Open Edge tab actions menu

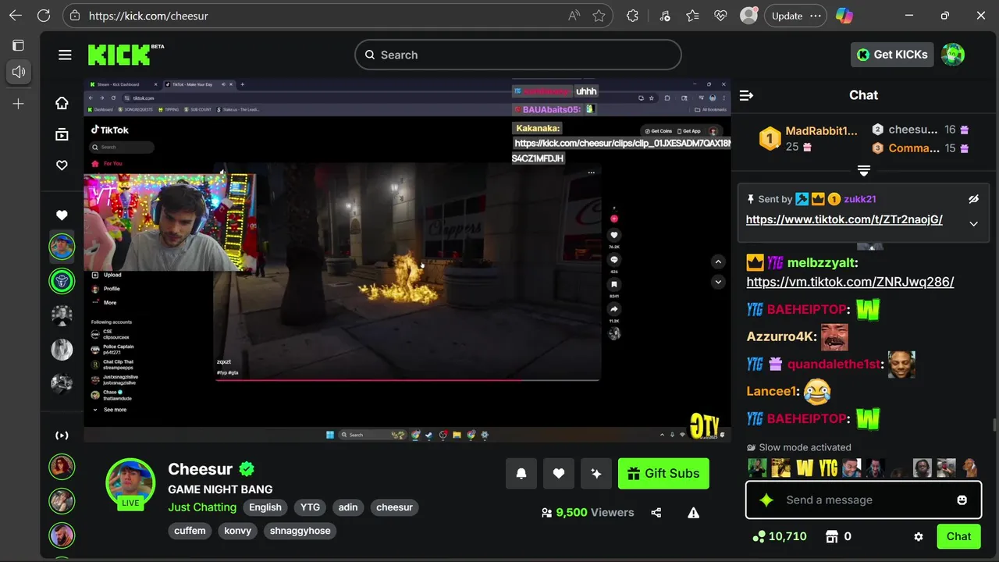[x=18, y=45]
